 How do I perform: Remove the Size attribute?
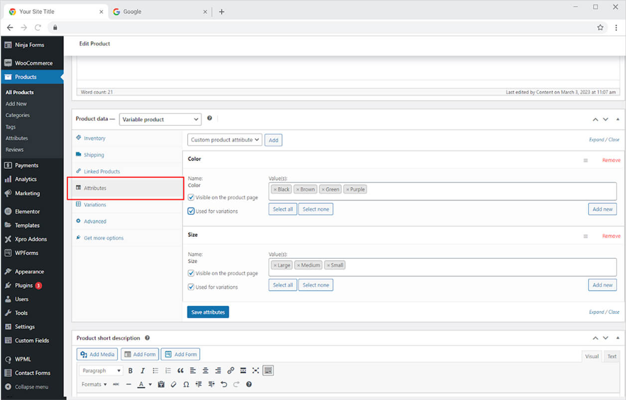pos(611,236)
